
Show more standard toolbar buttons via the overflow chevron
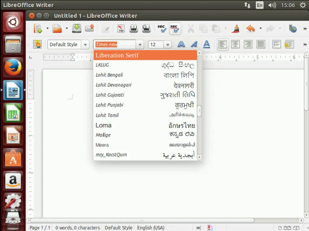click(x=305, y=29)
